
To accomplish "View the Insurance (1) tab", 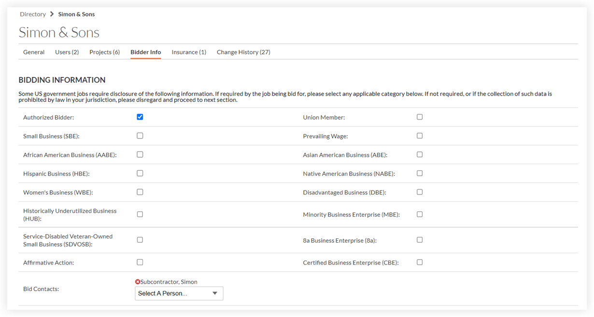I will (x=189, y=52).
